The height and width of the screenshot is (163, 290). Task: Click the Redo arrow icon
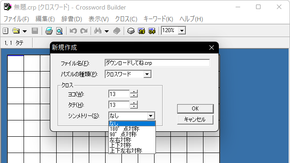[x=84, y=31]
